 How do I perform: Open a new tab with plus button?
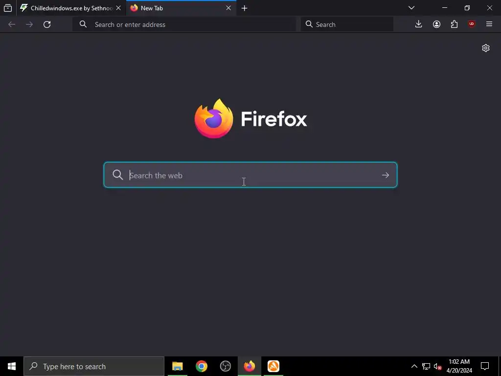click(245, 8)
